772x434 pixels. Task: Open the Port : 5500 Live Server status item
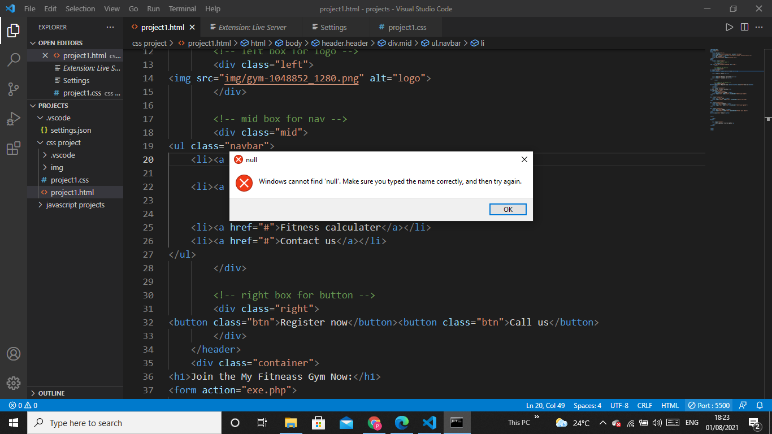(x=708, y=405)
